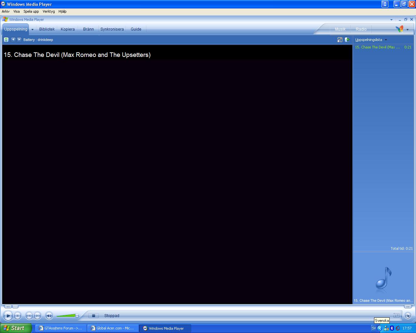Screen dimensions: 416x333
Task: Switch to GTAsajtens Forum taskbar window
Action: 60,328
